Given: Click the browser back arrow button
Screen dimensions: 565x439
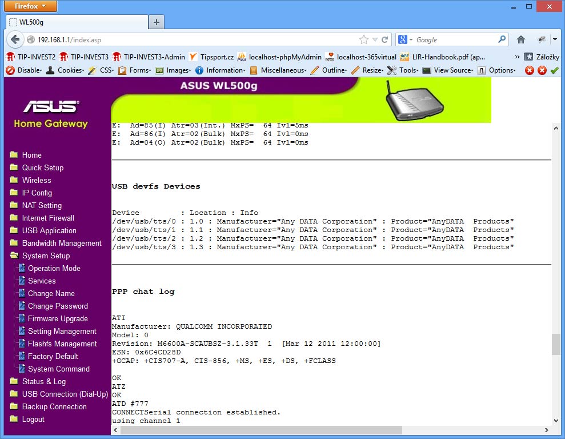Looking at the screenshot, I should click(15, 40).
